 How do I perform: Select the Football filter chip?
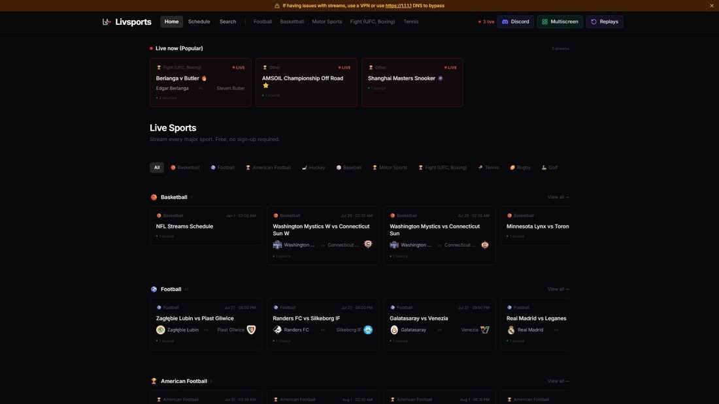pos(223,168)
